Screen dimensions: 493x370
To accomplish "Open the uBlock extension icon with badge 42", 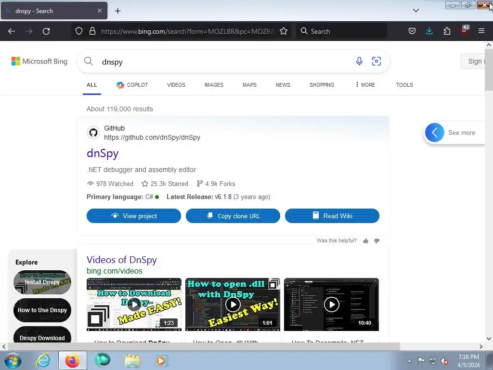I will coord(465,30).
